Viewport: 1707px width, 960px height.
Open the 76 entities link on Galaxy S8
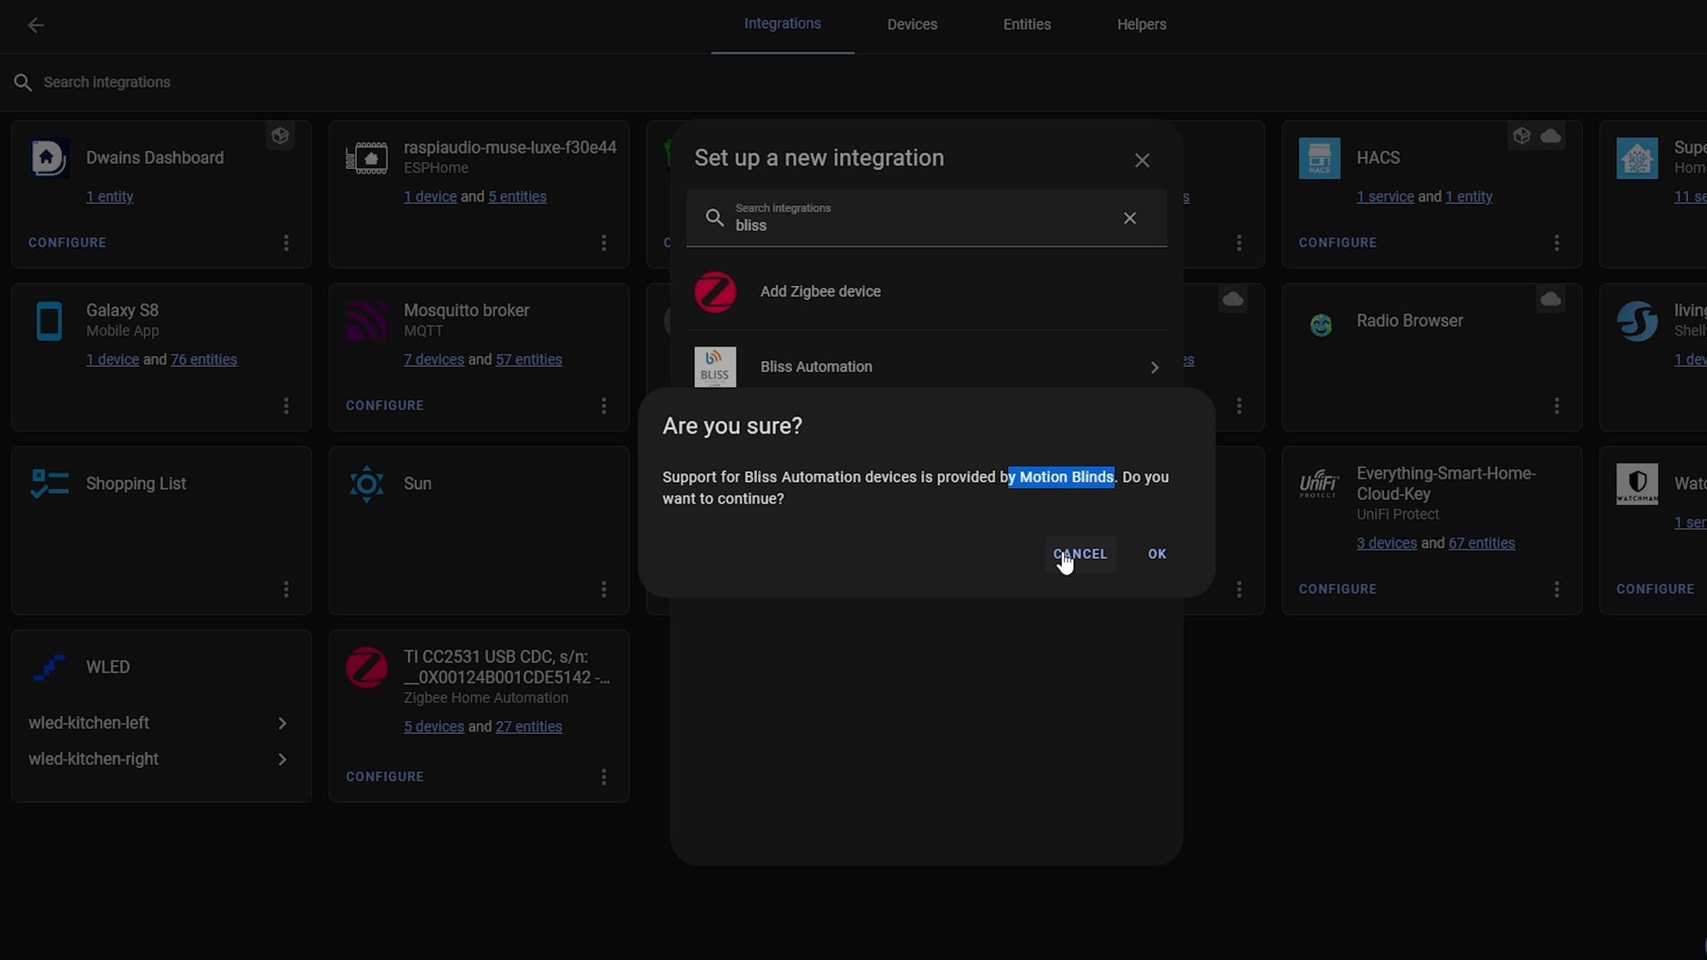(x=204, y=360)
